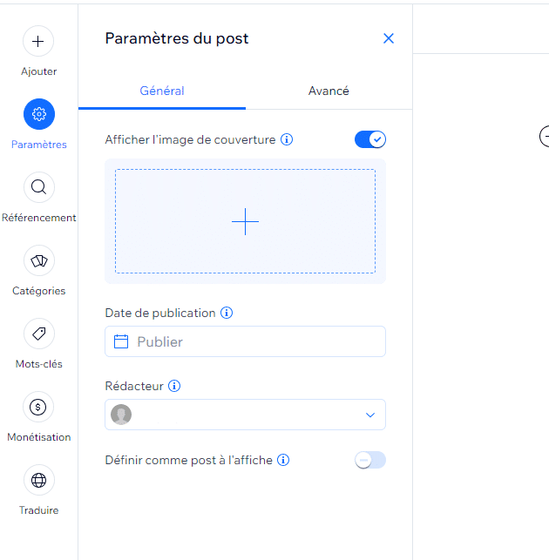Open Référencement search icon
Screen dimensions: 549x560
pos(38,187)
